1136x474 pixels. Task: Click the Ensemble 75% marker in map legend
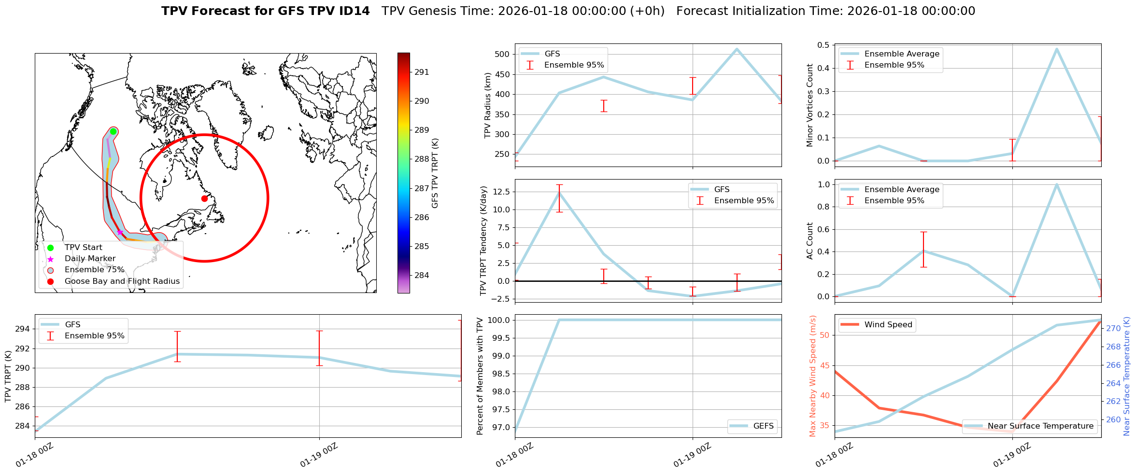[x=50, y=270]
